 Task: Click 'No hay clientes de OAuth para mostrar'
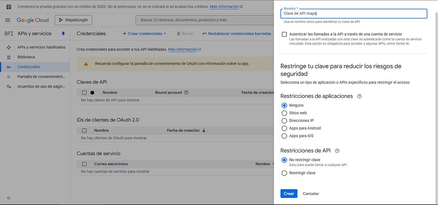[x=114, y=138]
